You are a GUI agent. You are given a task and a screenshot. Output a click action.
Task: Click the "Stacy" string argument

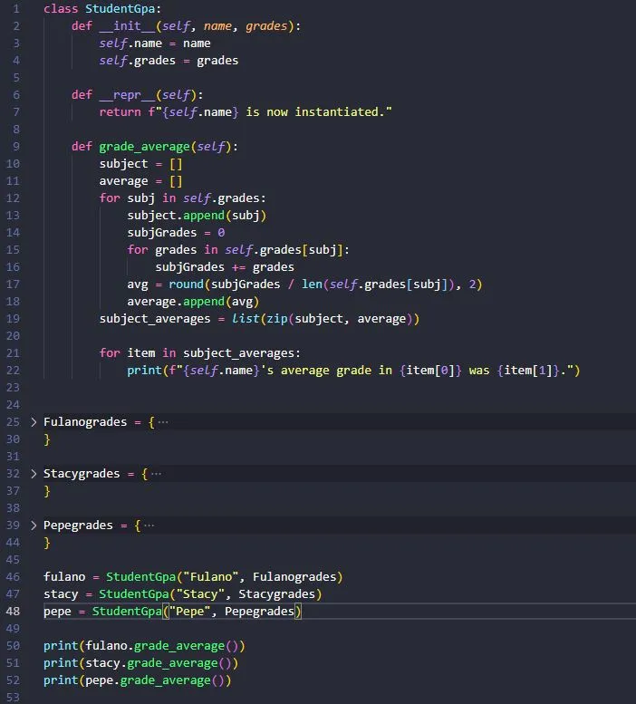point(200,594)
